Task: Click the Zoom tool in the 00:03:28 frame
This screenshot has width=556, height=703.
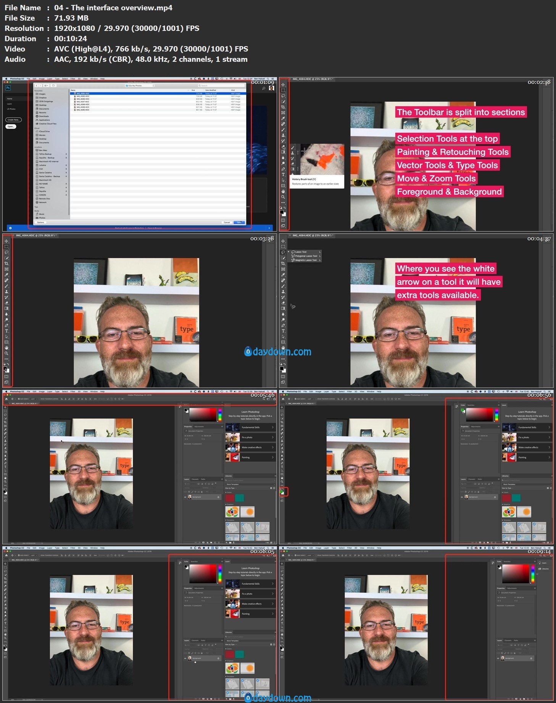Action: click(x=6, y=354)
